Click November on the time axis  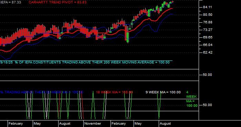tap(93, 124)
